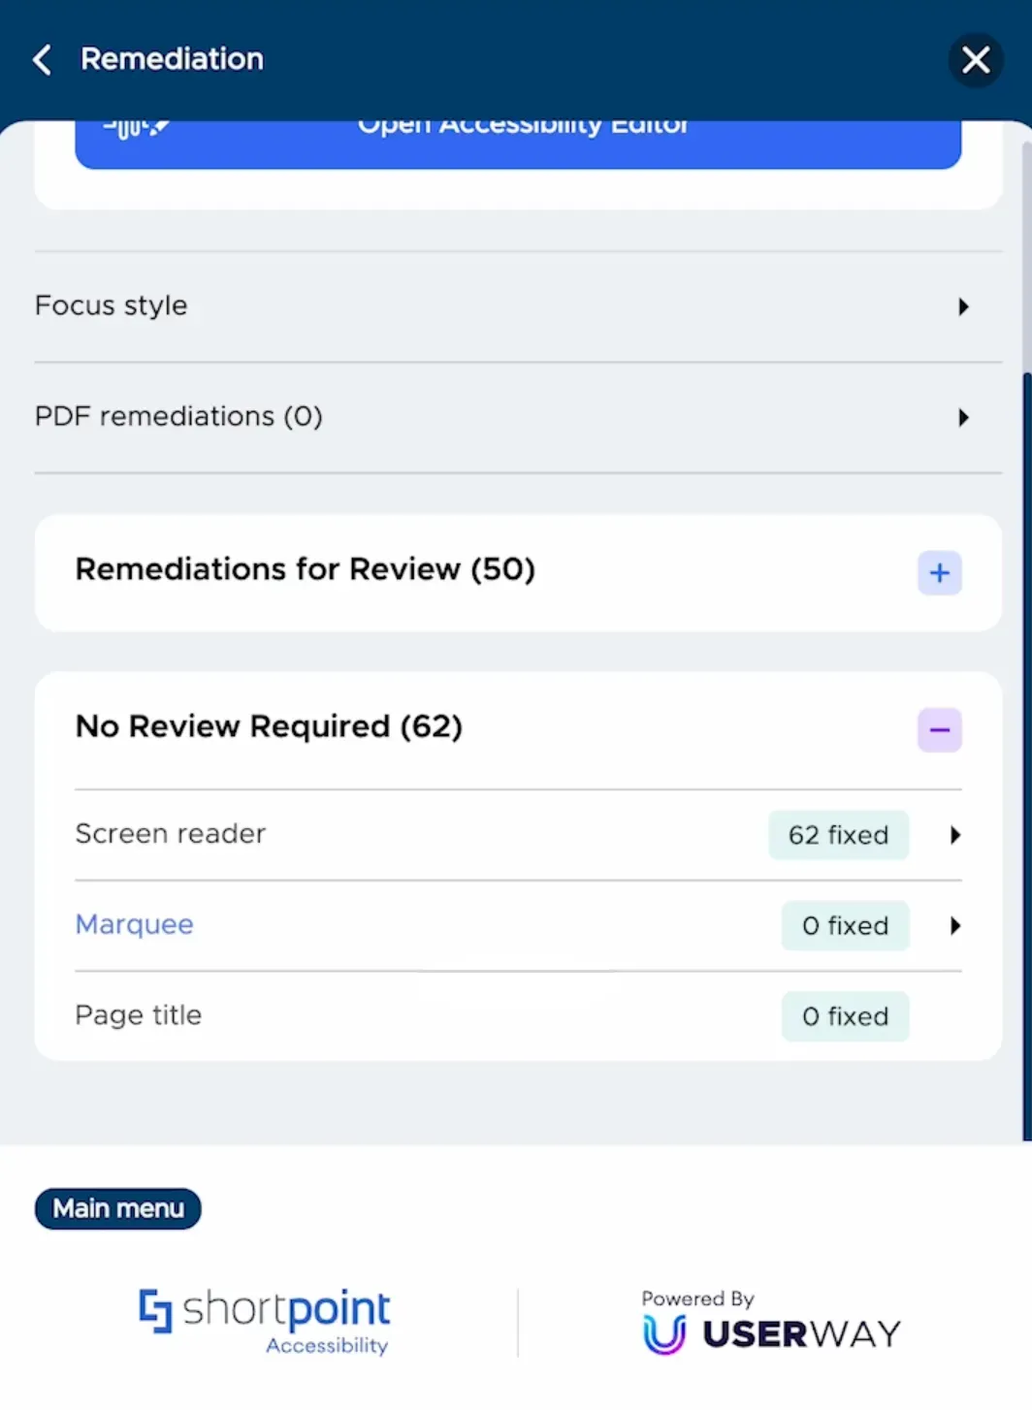Open PDF remediations (0) row
This screenshot has height=1410, width=1032.
(518, 418)
